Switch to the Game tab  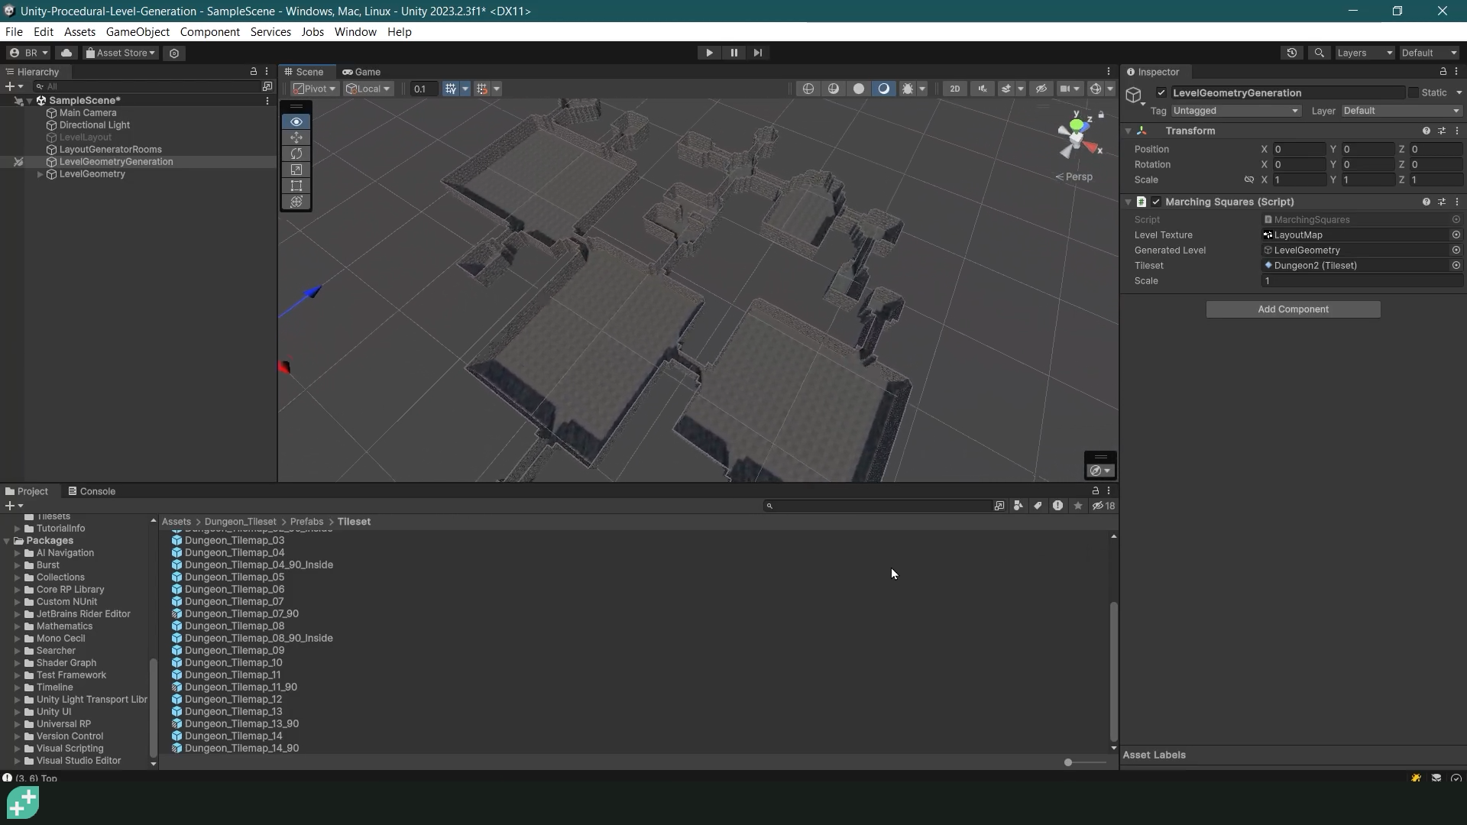click(368, 71)
